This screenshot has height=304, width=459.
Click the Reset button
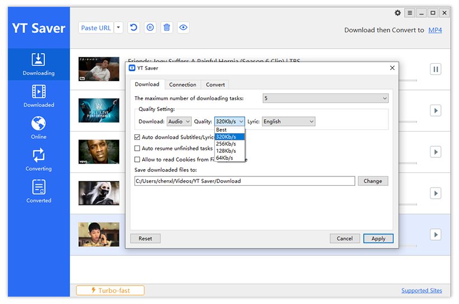coord(145,238)
